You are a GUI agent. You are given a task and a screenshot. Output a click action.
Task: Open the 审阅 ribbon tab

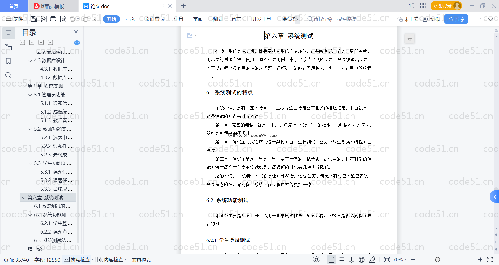click(x=198, y=19)
